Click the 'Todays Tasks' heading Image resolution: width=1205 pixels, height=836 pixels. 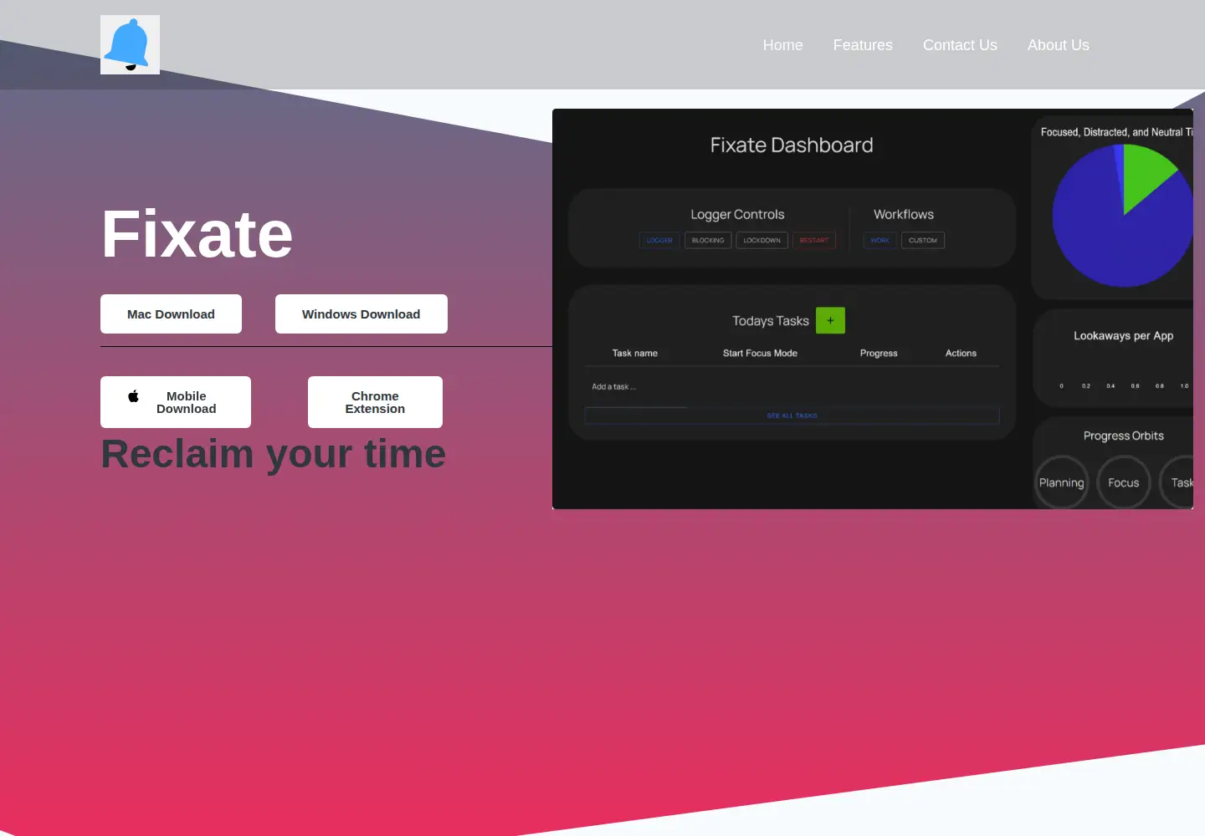(771, 321)
